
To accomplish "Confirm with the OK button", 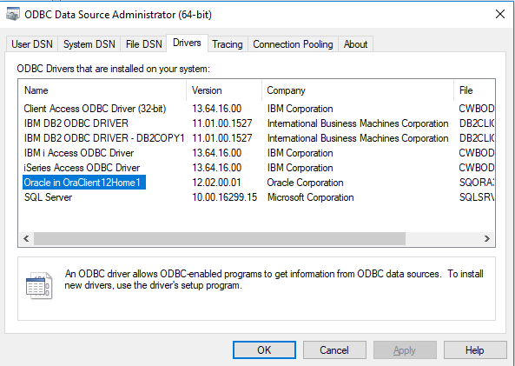I will click(264, 349).
